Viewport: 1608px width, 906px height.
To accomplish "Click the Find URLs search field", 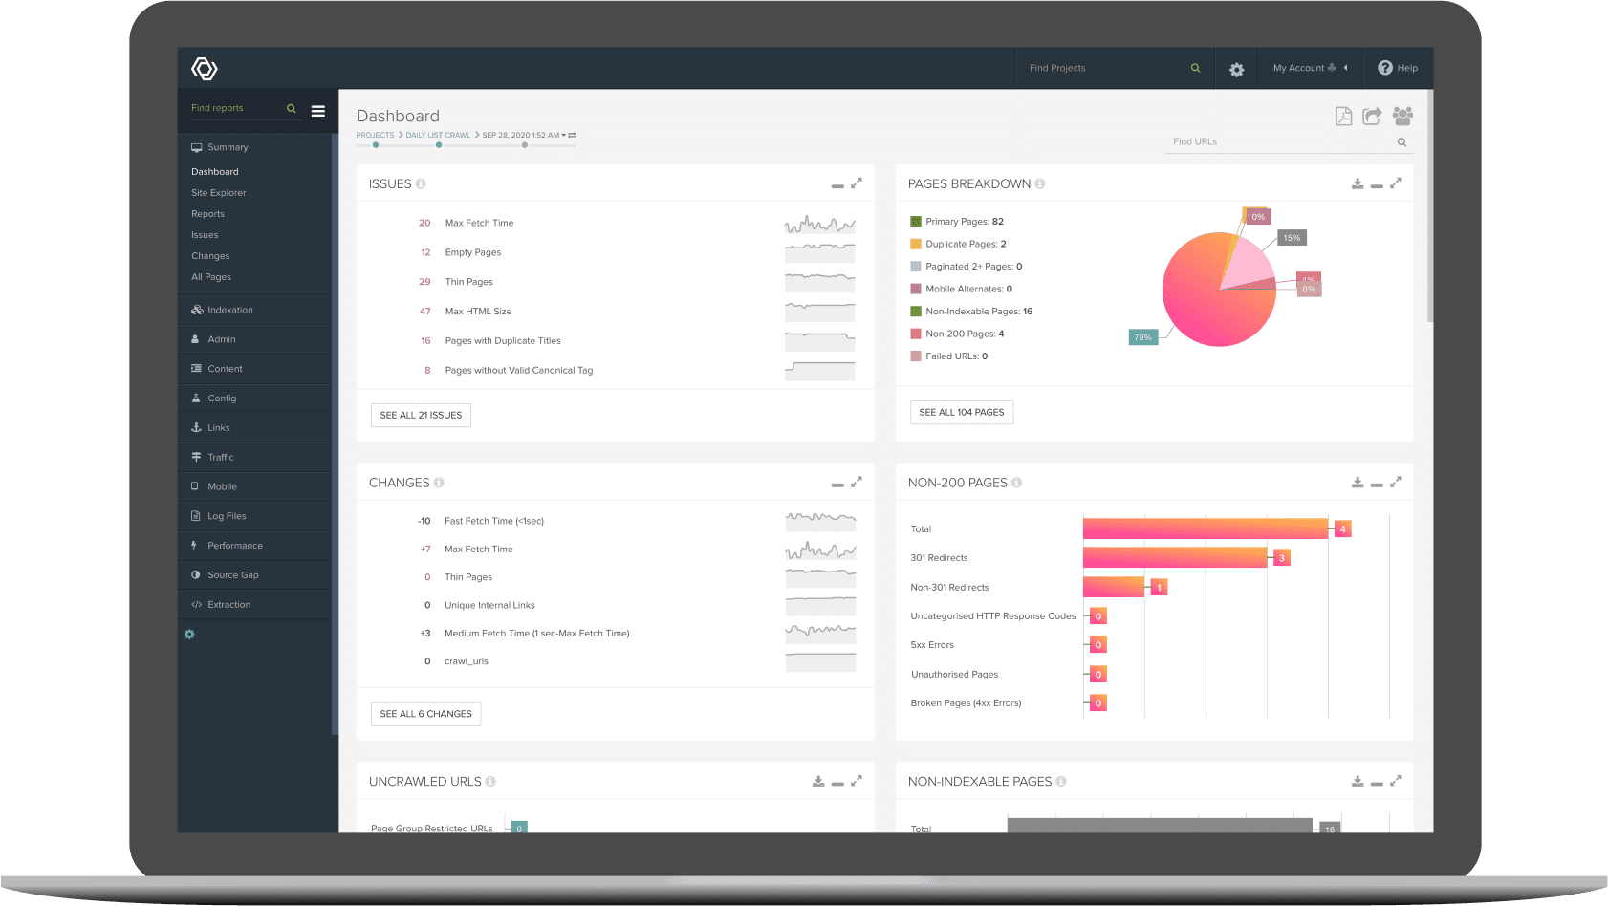I will 1281,141.
